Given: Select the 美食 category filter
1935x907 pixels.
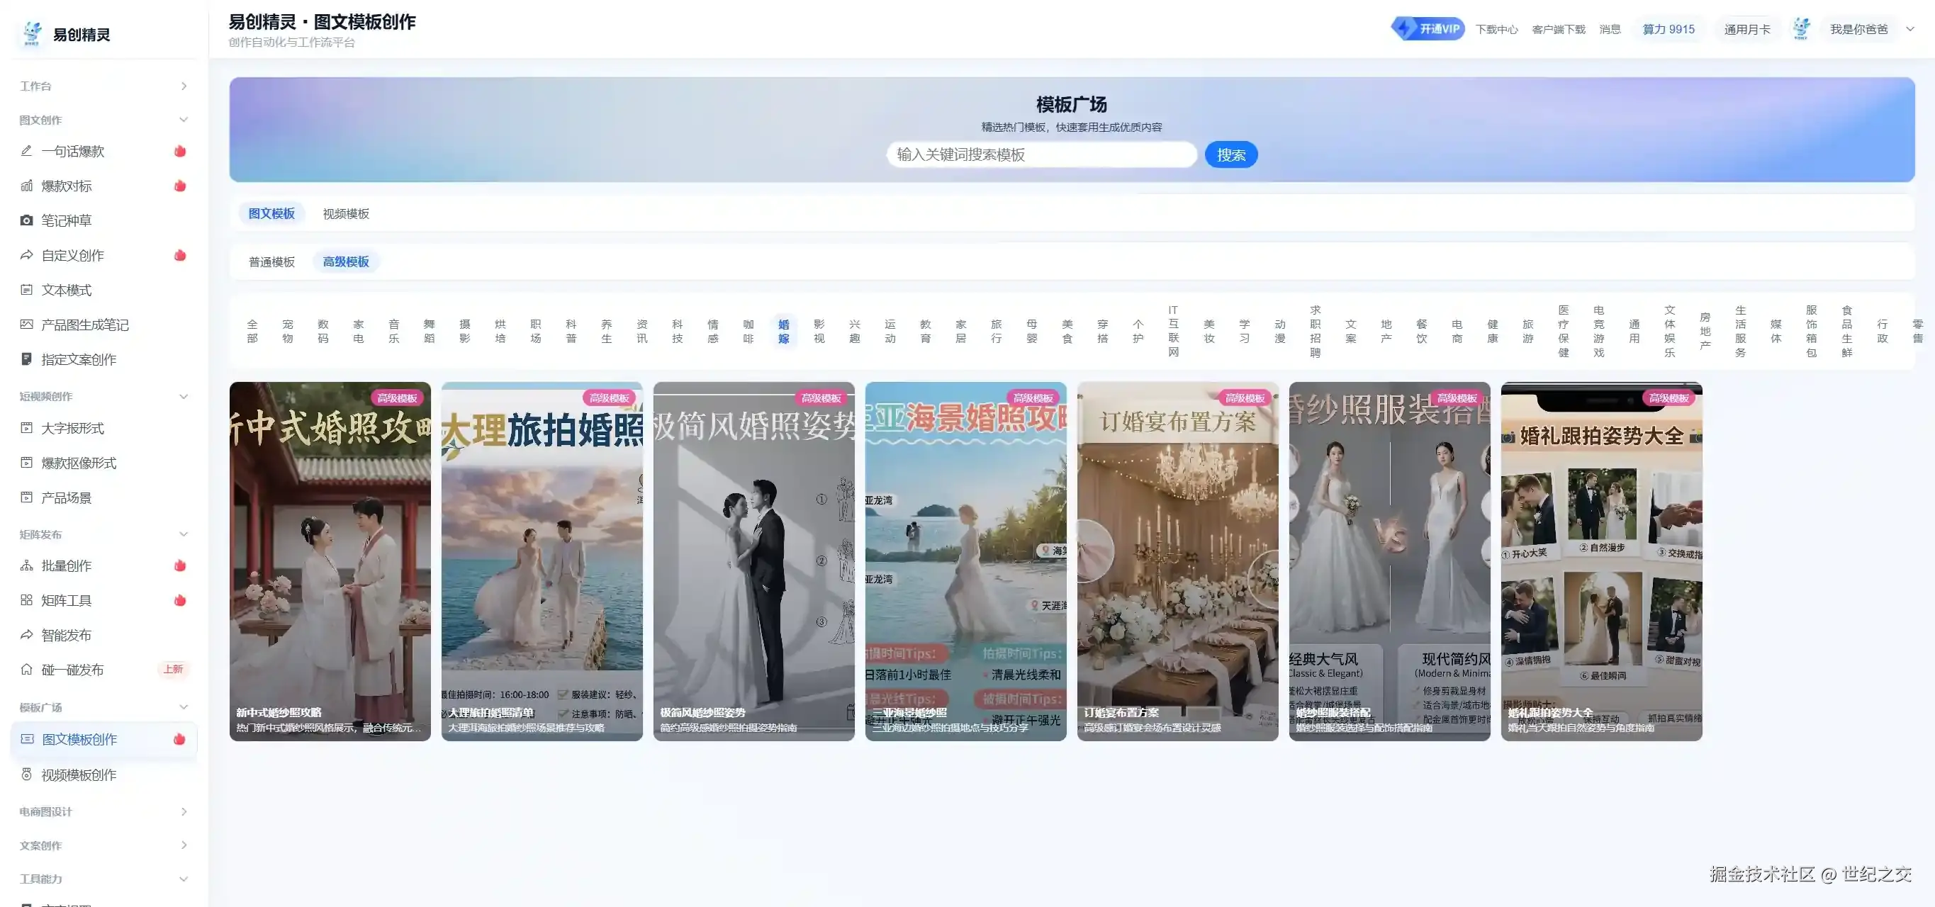Looking at the screenshot, I should [x=1067, y=331].
